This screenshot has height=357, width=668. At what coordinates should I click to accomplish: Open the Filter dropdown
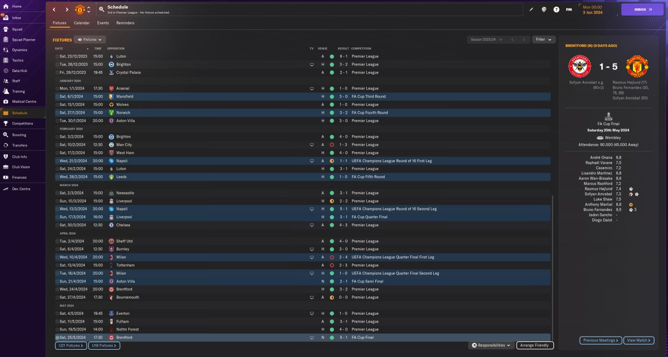[x=544, y=40]
